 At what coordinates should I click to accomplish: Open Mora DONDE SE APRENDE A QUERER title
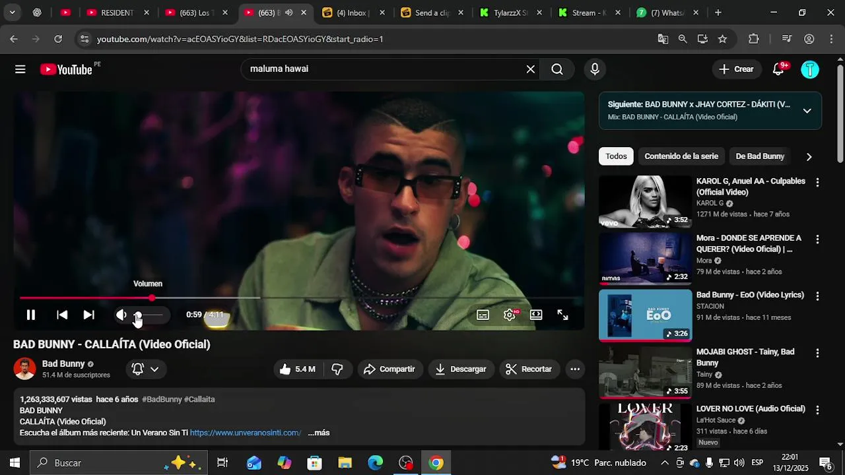click(749, 243)
